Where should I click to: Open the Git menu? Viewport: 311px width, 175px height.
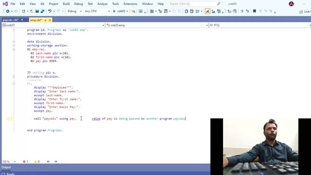pyautogui.click(x=42, y=4)
